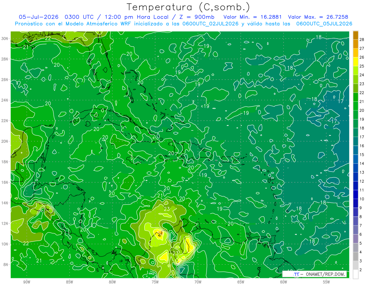Click the '18N' latitude axis label

click(5, 162)
